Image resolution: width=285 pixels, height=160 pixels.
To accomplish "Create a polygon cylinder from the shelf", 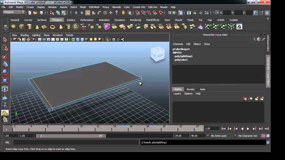I will click(x=29, y=27).
